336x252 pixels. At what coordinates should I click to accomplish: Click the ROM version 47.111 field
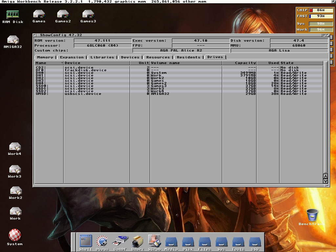click(x=103, y=40)
